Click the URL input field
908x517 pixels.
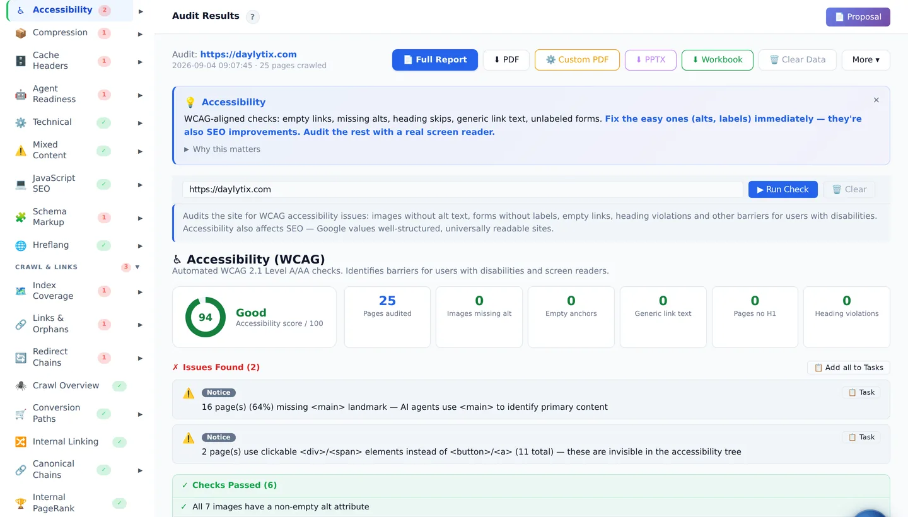click(463, 190)
